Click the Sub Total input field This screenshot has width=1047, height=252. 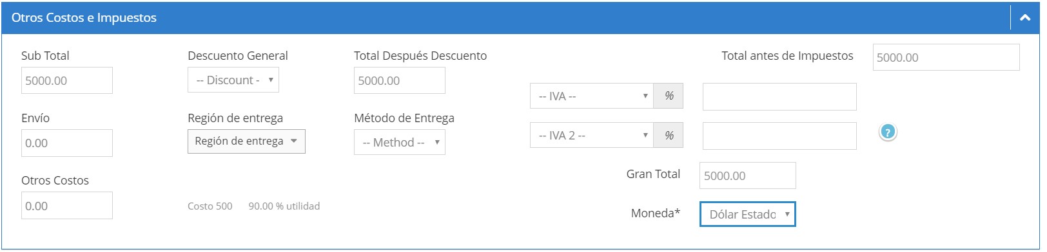coord(67,80)
